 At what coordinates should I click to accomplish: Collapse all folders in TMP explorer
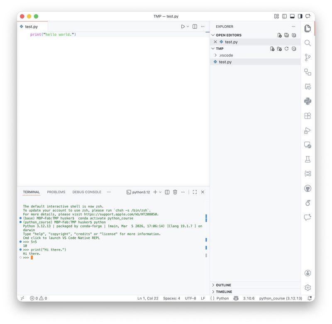point(294,49)
